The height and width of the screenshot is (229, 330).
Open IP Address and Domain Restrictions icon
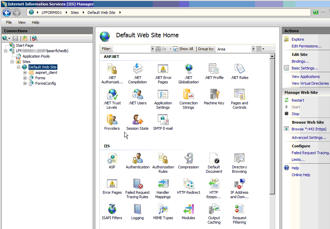pyautogui.click(x=239, y=188)
